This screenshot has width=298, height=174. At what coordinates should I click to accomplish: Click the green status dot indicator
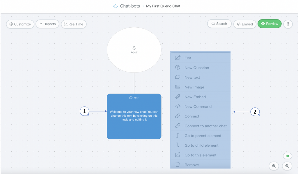point(288,156)
